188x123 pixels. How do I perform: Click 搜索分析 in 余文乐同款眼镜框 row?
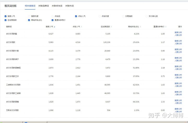point(178,66)
